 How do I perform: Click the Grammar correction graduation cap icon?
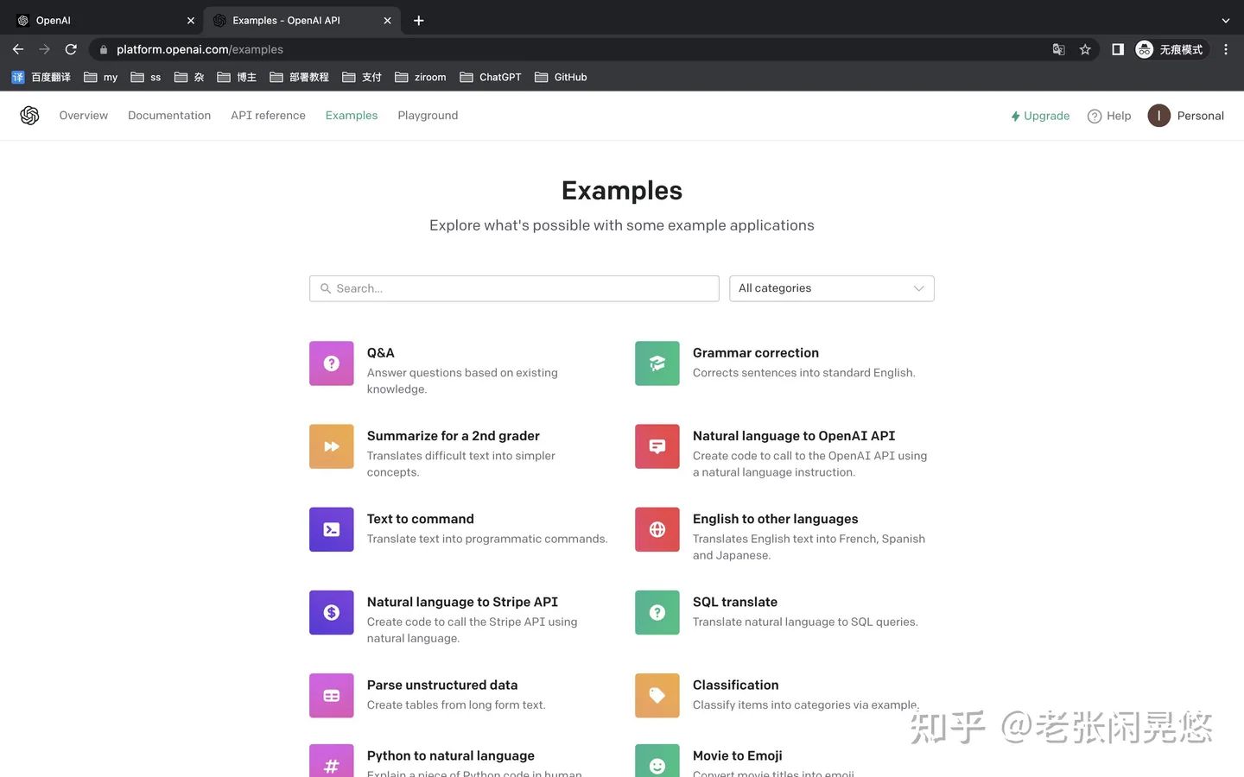point(657,363)
